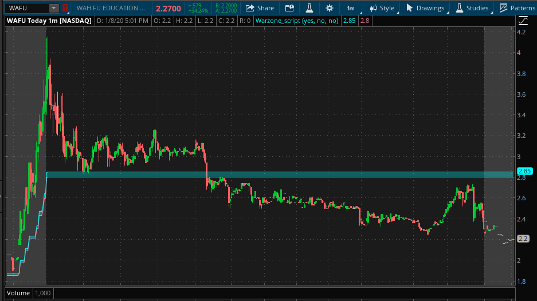Click the 2.85 price level bubble
This screenshot has height=301, width=537.
click(524, 171)
